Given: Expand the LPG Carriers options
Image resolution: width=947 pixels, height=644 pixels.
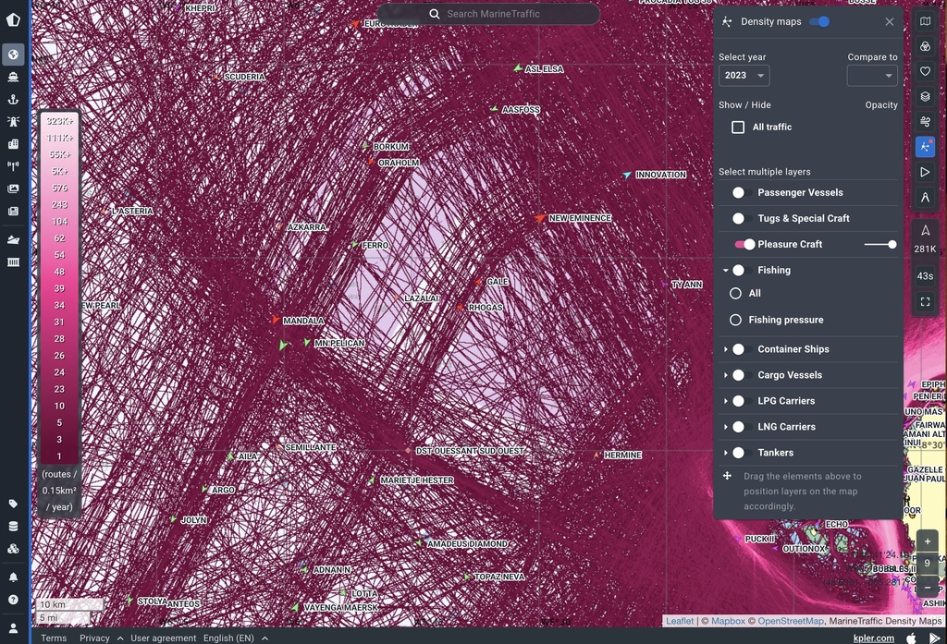Looking at the screenshot, I should point(725,401).
